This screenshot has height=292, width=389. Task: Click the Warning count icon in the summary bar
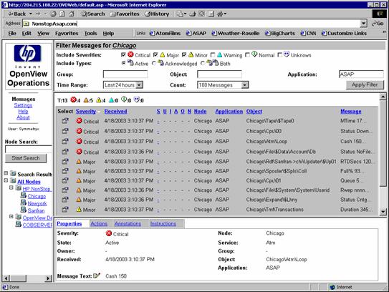[112, 100]
